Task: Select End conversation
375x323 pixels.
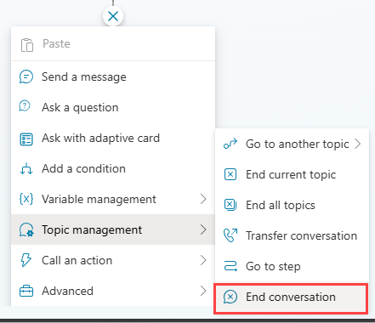Action: (x=291, y=297)
